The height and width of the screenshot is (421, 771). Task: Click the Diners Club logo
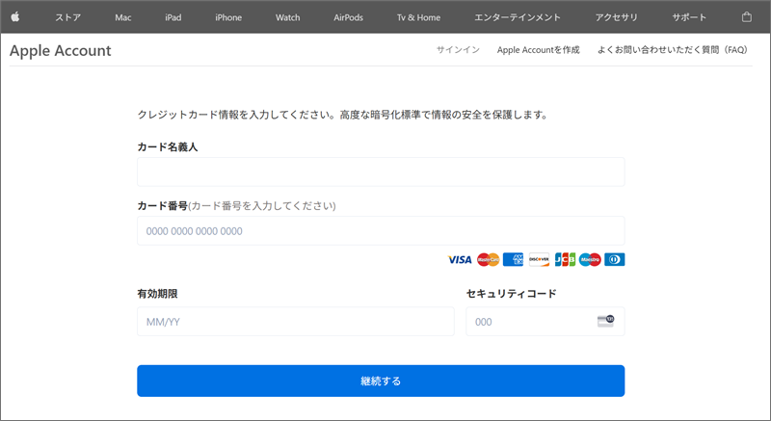pos(615,259)
